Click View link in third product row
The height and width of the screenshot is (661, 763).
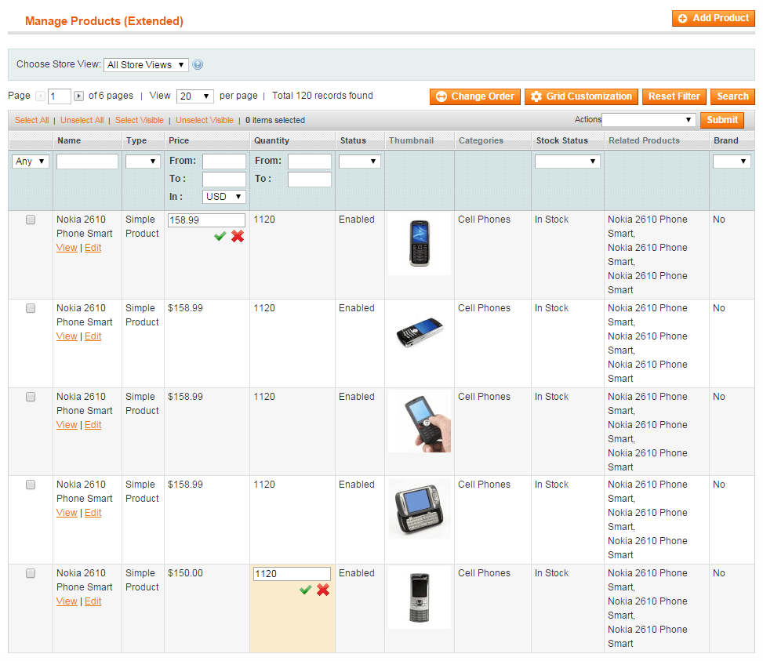67,425
